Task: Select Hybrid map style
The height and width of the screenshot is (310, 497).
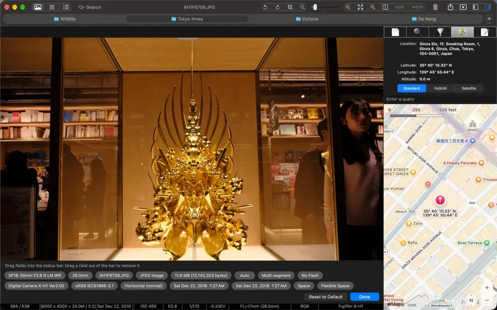Action: point(440,88)
